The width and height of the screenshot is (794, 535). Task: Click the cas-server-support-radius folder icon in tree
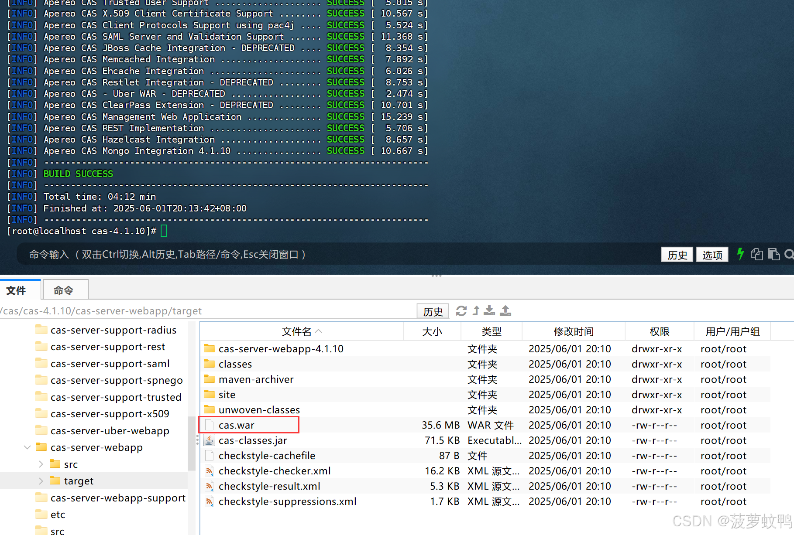tap(41, 329)
